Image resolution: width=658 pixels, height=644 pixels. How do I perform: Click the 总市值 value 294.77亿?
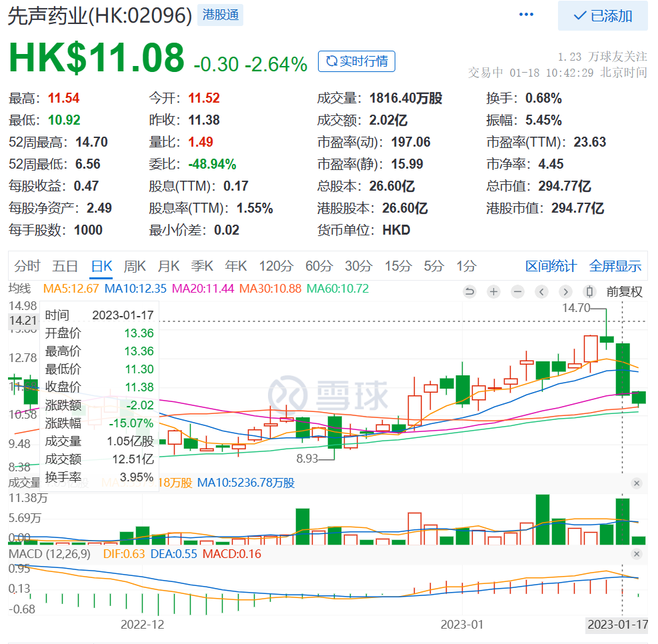tap(565, 186)
